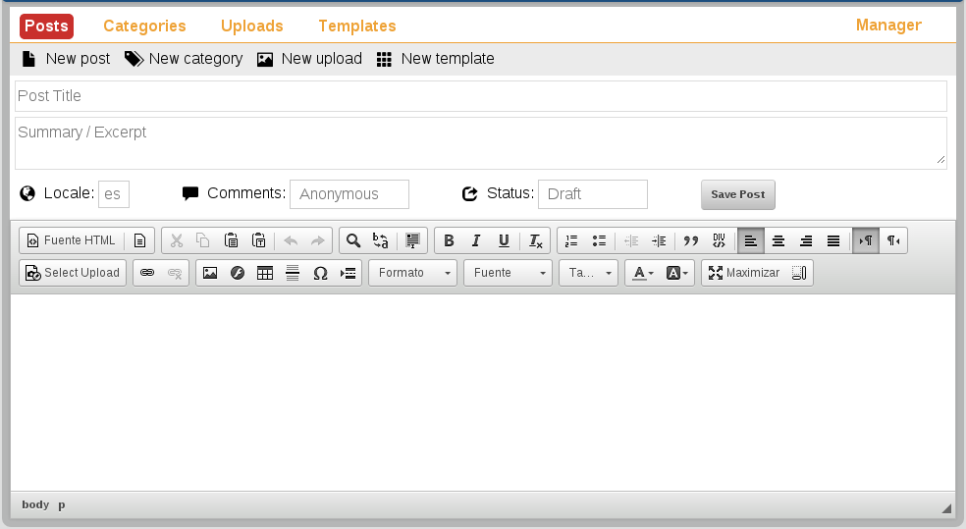Click the Increase Indent icon

659,240
